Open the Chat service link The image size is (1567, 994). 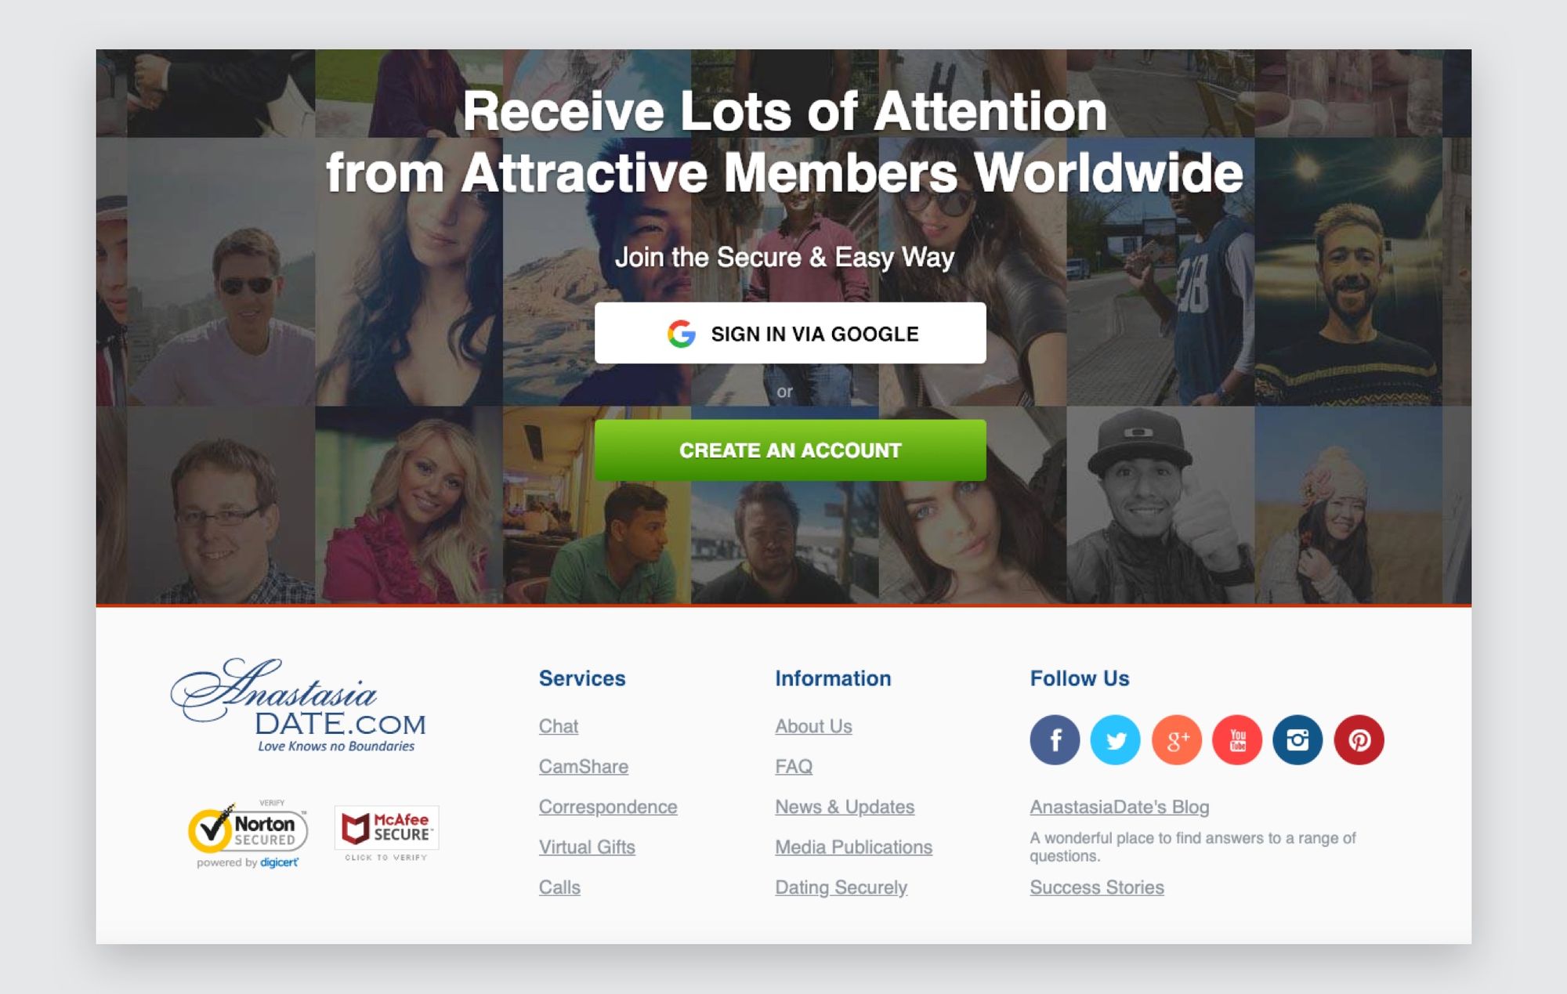coord(559,726)
